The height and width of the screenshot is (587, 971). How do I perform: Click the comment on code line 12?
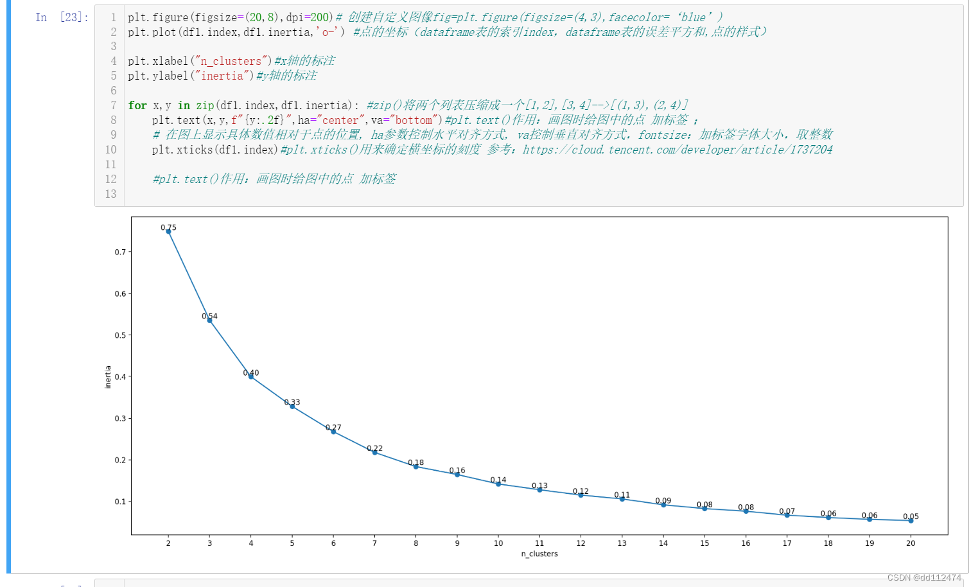point(274,179)
